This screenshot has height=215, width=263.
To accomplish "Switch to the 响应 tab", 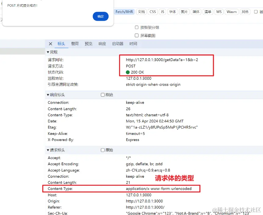I will tap(102, 44).
